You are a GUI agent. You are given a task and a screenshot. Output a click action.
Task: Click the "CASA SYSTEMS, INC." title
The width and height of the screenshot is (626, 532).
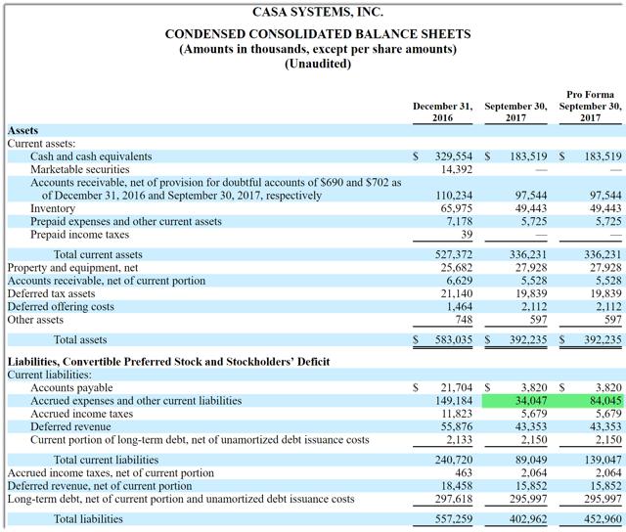[318, 12]
